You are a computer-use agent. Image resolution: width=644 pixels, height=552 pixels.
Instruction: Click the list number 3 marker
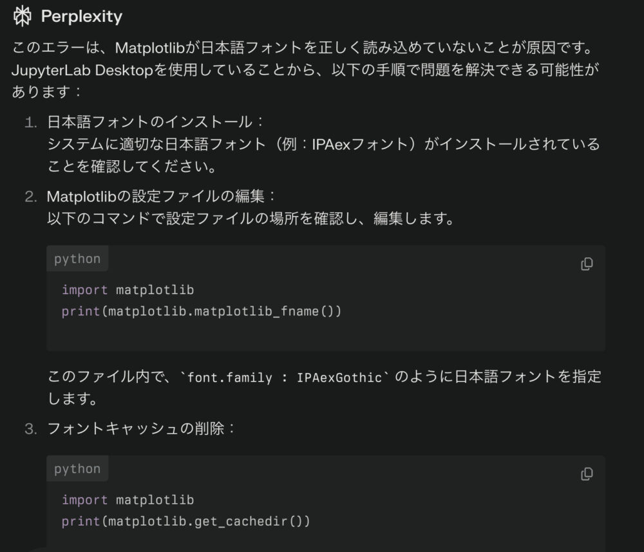pyautogui.click(x=31, y=429)
